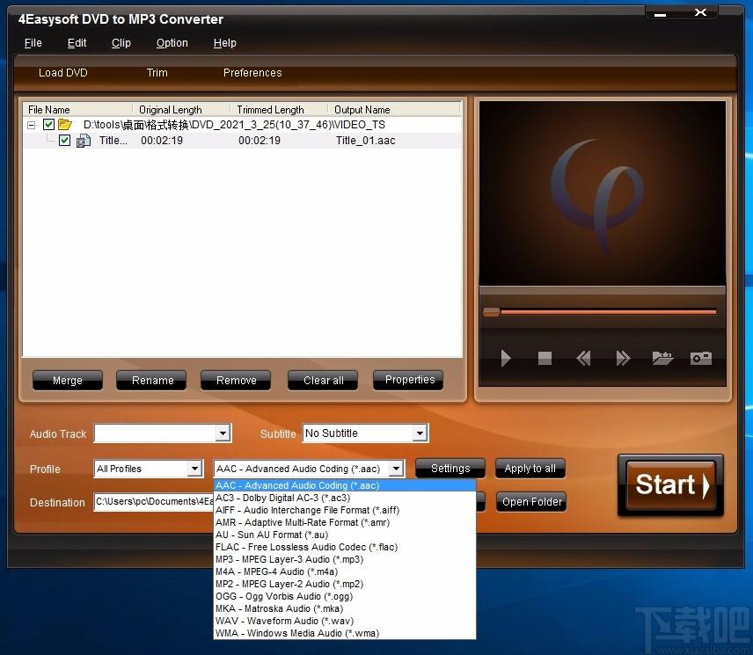Image resolution: width=753 pixels, height=655 pixels.
Task: Click the File Name column header
Action: (77, 110)
